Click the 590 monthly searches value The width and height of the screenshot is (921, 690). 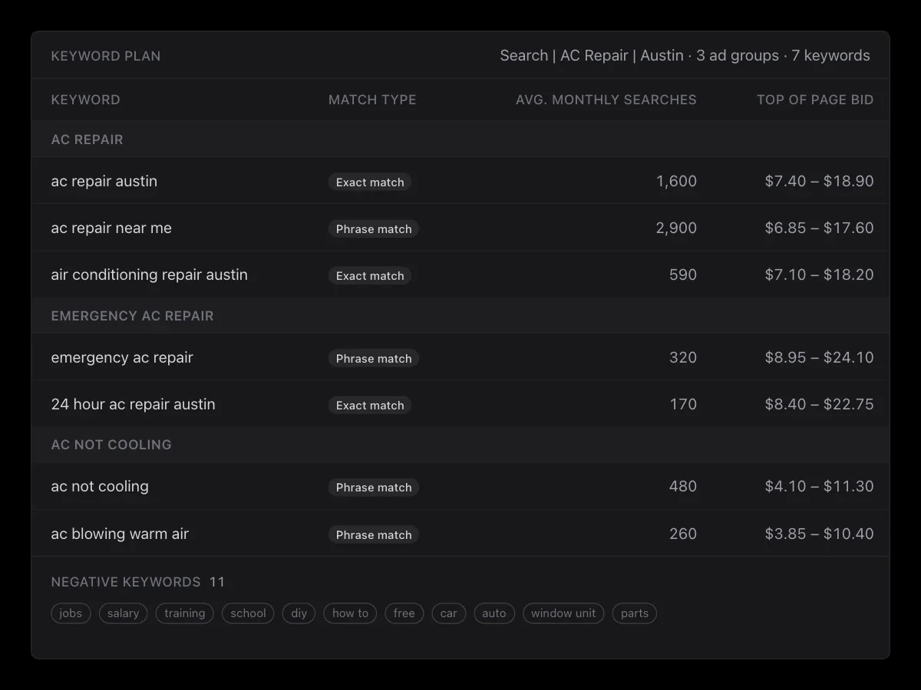pos(683,275)
